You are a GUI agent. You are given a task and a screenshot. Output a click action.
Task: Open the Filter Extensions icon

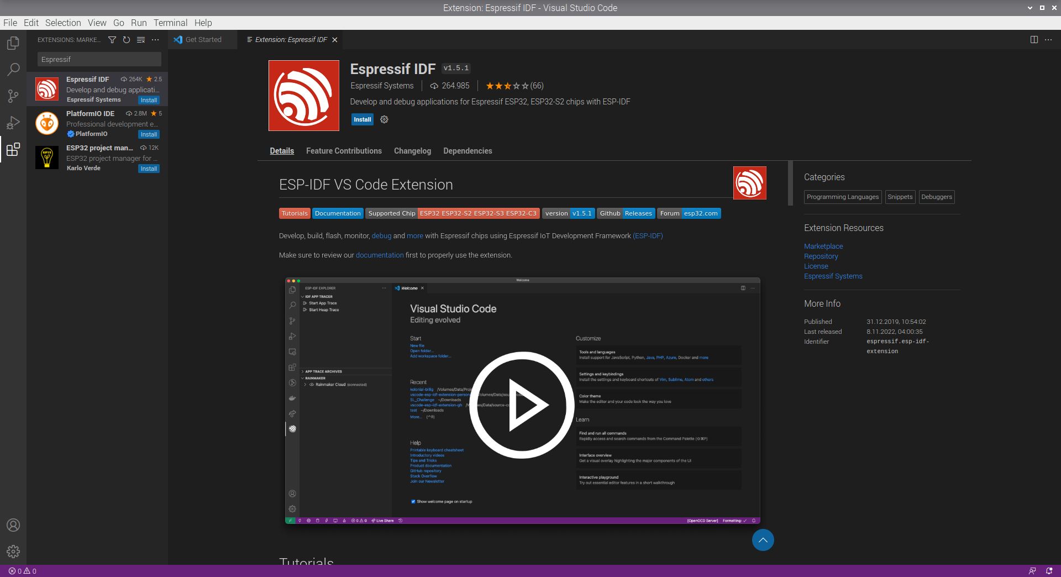click(112, 39)
